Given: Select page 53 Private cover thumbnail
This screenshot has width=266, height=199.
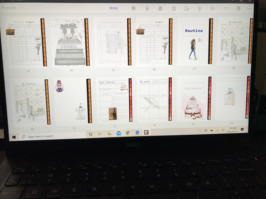Looking at the screenshot, I should coord(194,99).
